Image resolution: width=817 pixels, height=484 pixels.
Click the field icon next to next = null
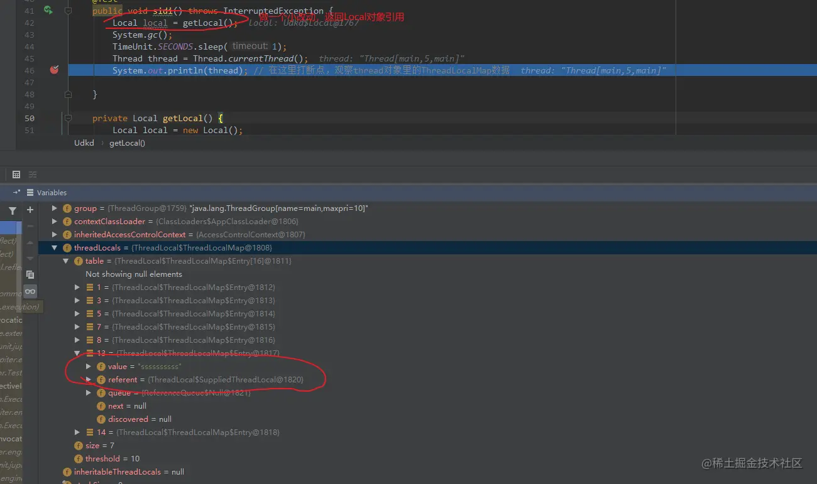[101, 406]
